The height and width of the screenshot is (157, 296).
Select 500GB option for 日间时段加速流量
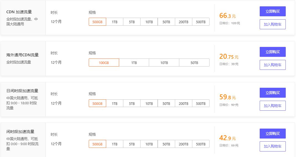coord(97,103)
